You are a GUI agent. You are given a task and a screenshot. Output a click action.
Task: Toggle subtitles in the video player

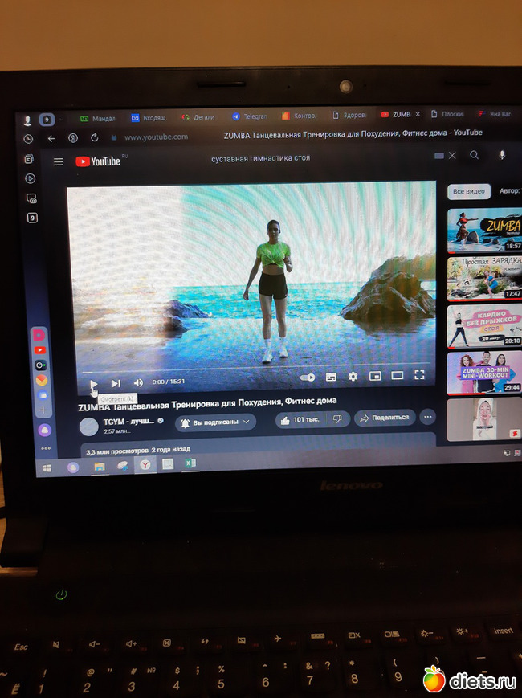coord(331,377)
